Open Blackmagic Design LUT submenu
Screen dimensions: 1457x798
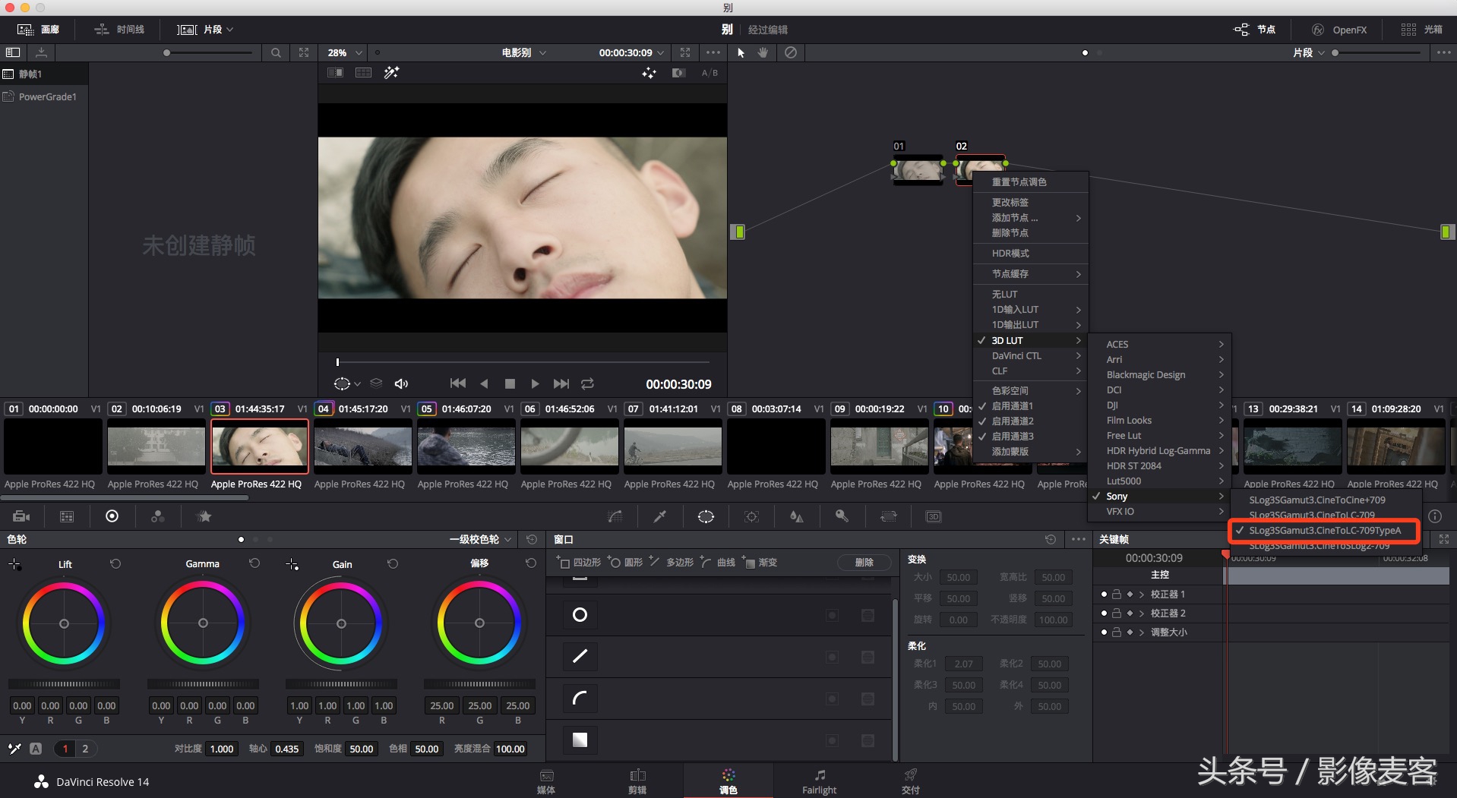(1146, 375)
